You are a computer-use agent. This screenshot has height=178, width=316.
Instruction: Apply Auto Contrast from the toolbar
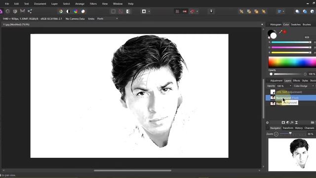click(x=68, y=11)
